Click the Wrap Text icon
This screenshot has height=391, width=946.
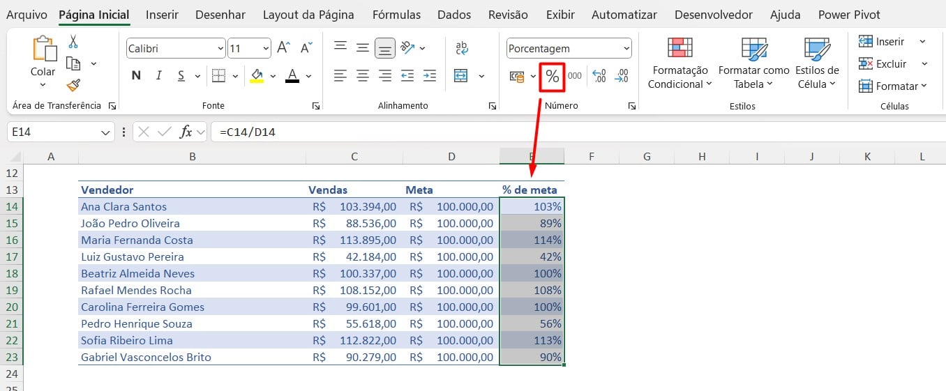462,48
